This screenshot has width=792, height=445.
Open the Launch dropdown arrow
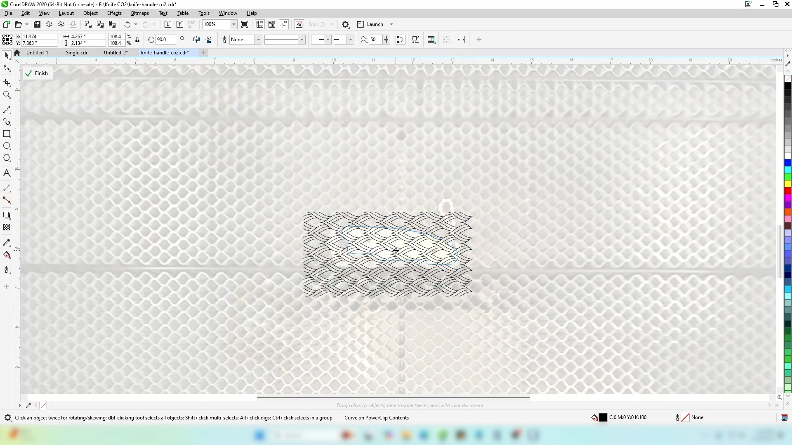(391, 24)
